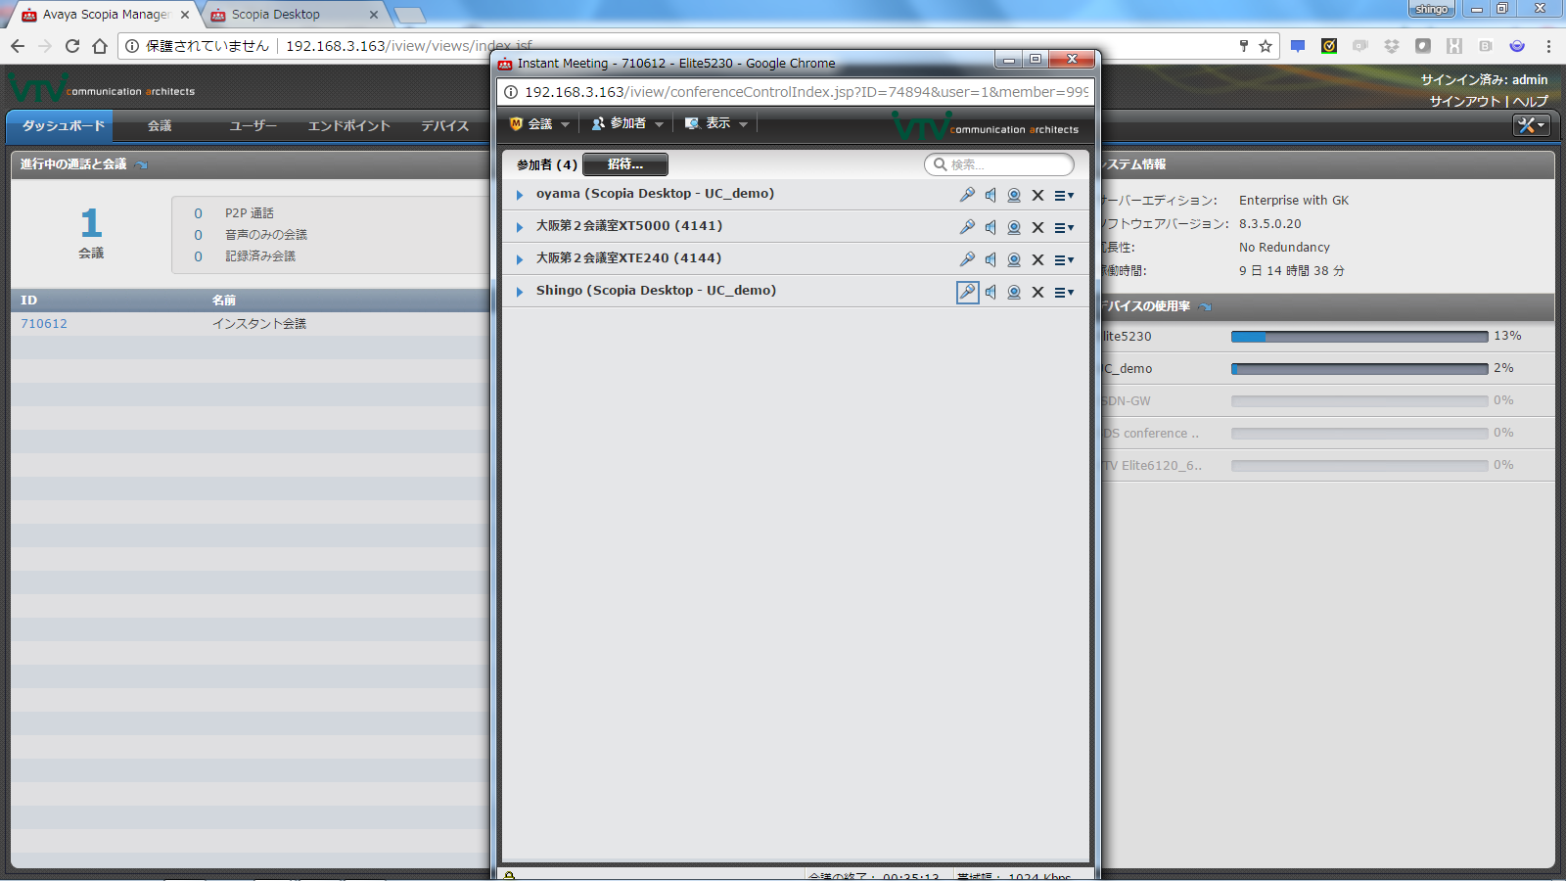Open more-actions menu for XTE240 (4144) row
This screenshot has width=1566, height=881.
click(1064, 260)
